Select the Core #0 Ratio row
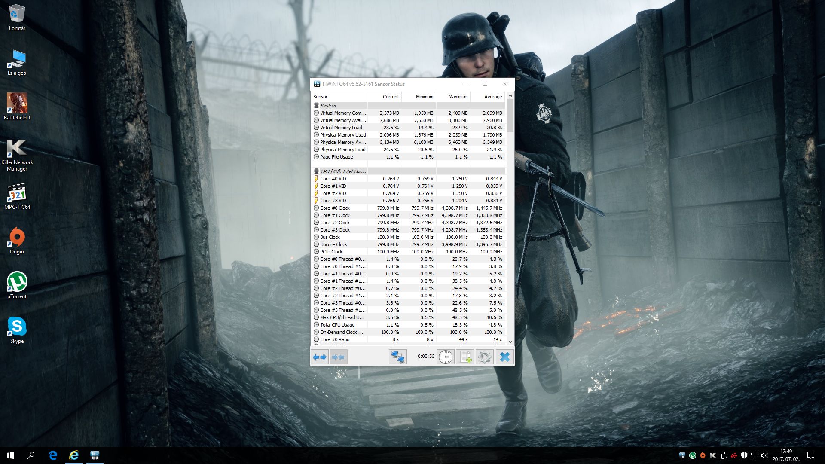This screenshot has width=825, height=464. click(408, 339)
